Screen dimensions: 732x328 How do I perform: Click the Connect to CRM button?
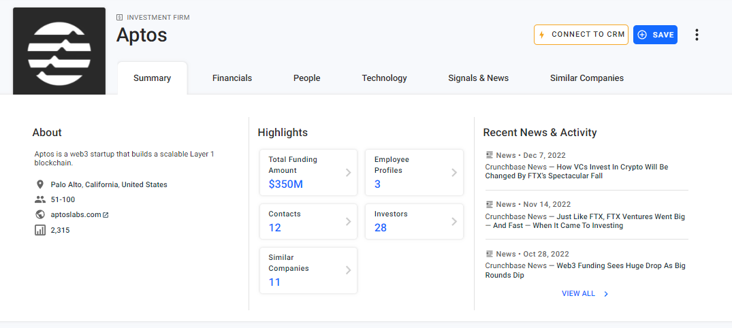[582, 35]
